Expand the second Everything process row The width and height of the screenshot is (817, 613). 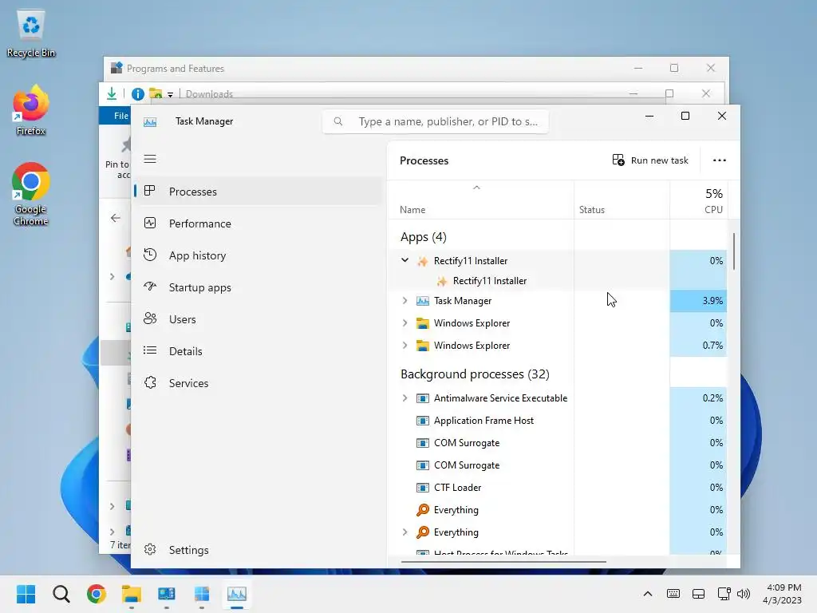pos(405,532)
